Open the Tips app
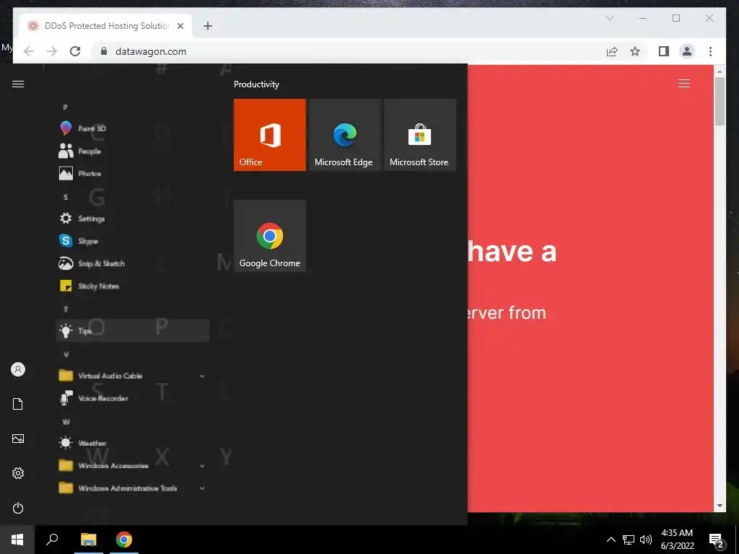The height and width of the screenshot is (554, 739). (133, 330)
